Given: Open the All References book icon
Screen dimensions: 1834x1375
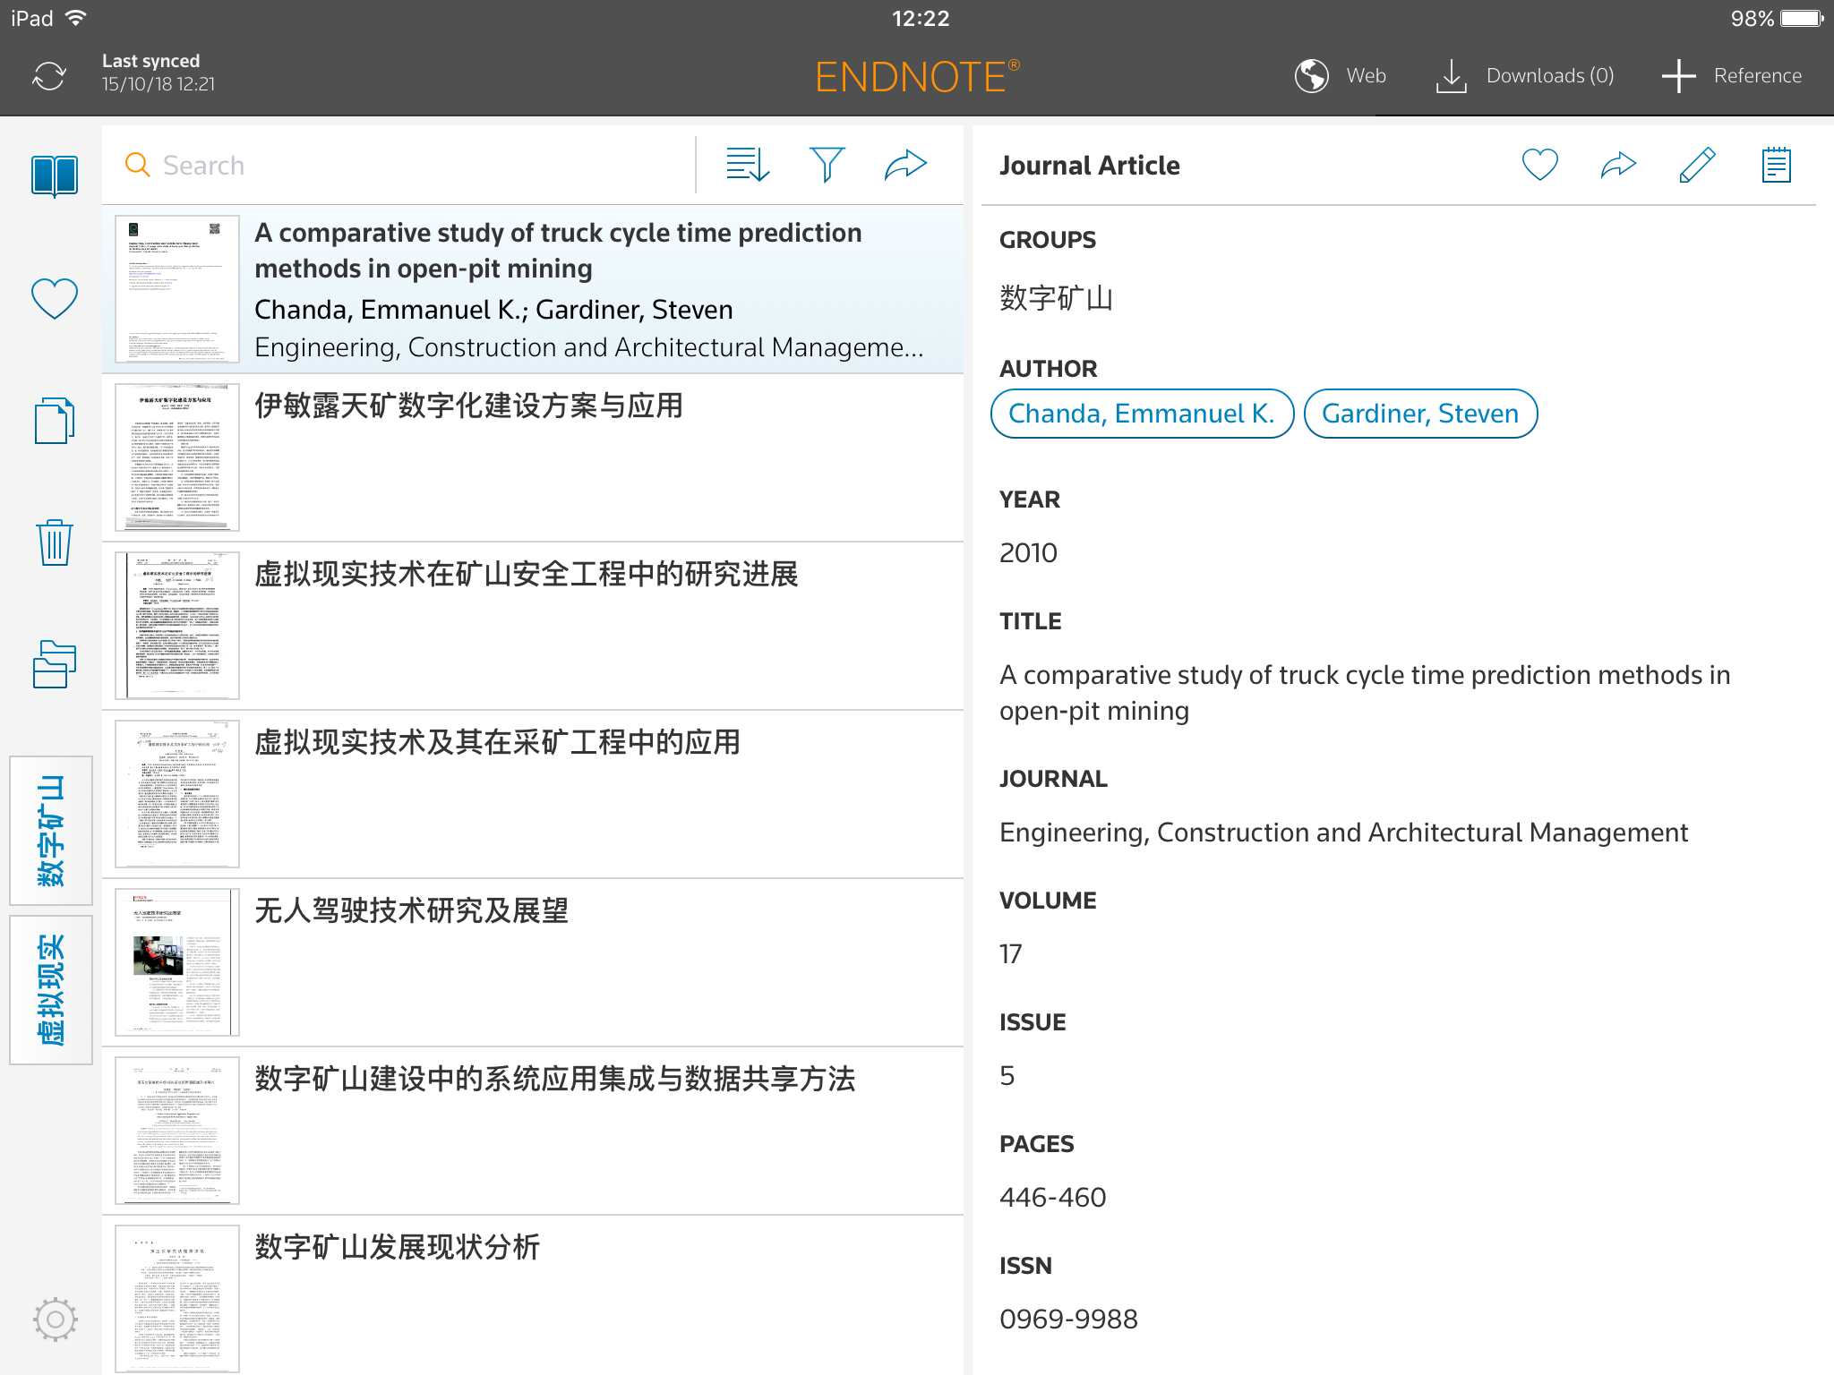Looking at the screenshot, I should (x=54, y=175).
